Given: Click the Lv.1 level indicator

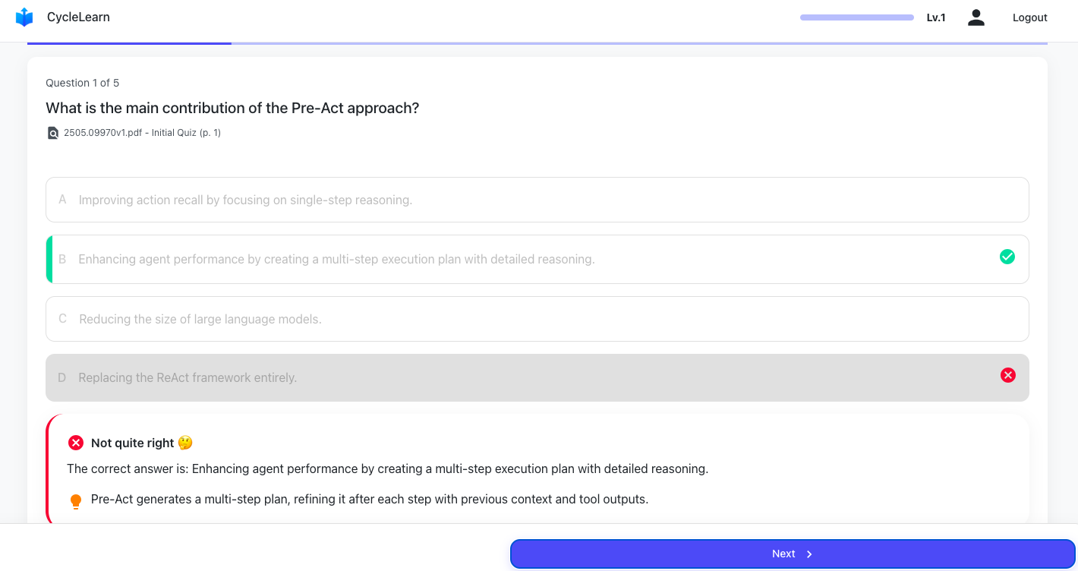Looking at the screenshot, I should (x=936, y=17).
